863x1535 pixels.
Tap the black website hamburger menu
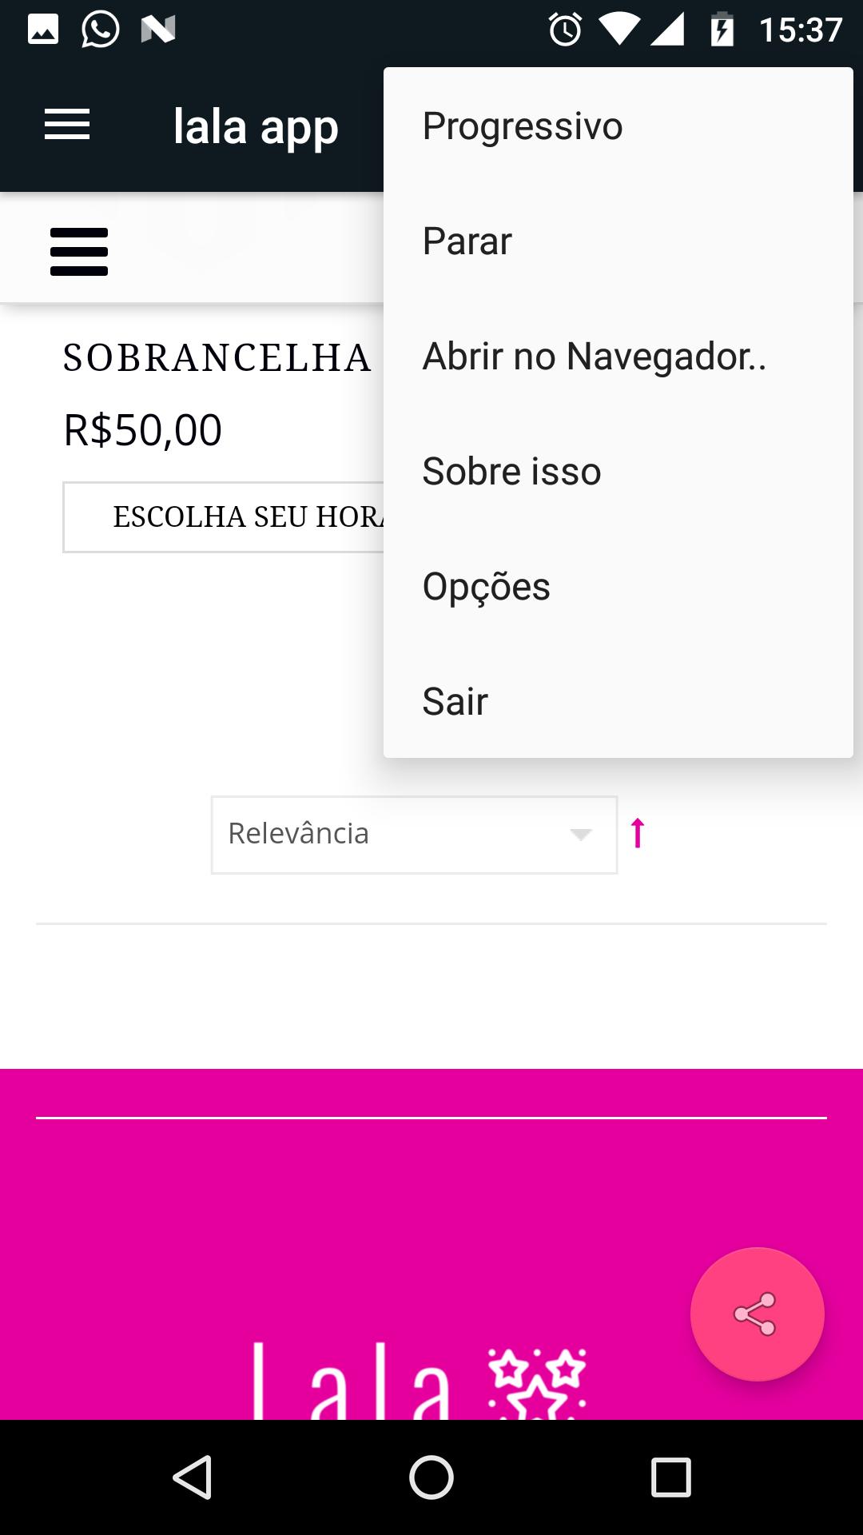(x=79, y=252)
